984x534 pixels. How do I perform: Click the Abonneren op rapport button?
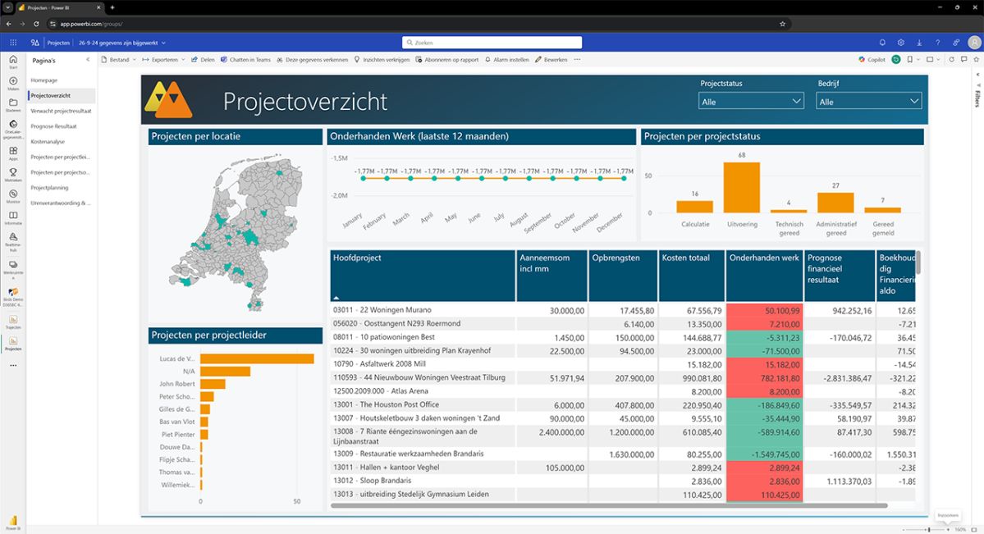pyautogui.click(x=446, y=60)
